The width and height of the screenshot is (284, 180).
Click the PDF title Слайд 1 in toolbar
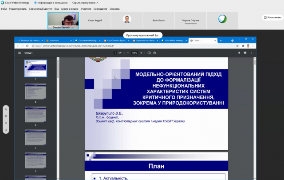pyautogui.click(x=28, y=53)
